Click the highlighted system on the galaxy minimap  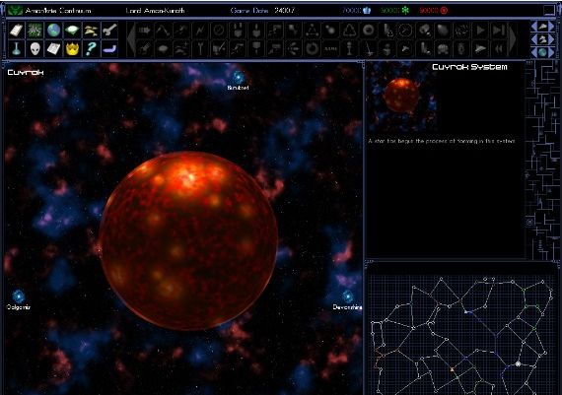point(518,363)
